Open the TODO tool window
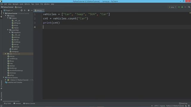The image size is (191, 107). point(7,103)
